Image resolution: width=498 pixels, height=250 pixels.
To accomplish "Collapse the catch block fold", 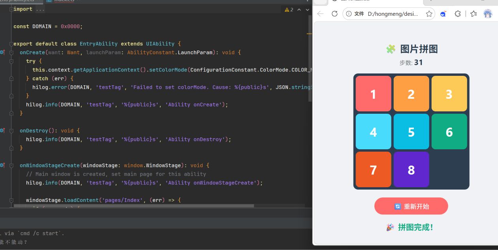I will 11,79.
